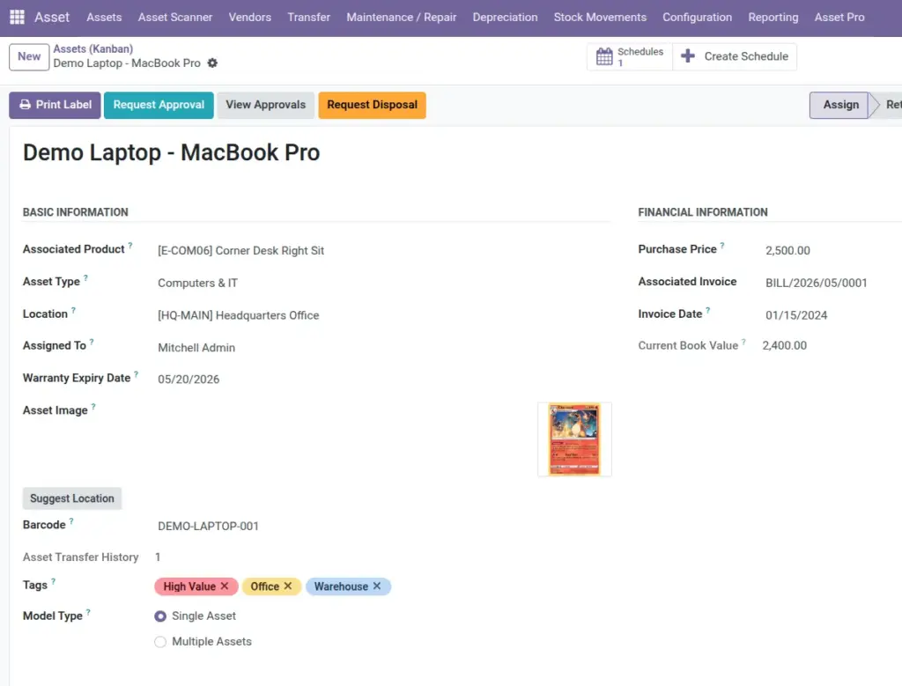Open the Stock Movements menu

(600, 18)
